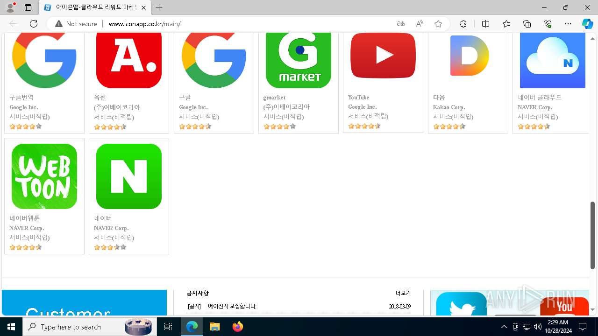Open the Daum app icon
Screen dimensions: 598x336
point(470,56)
